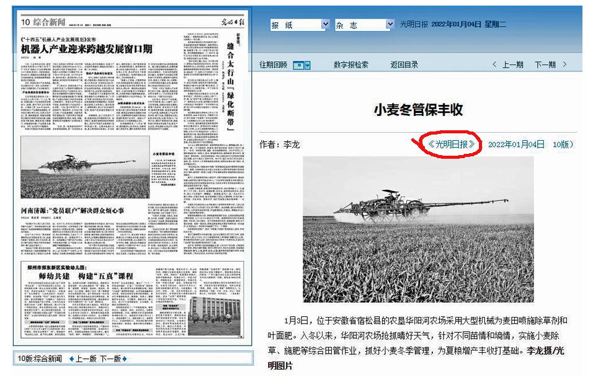Go to previous issue via 上一期
The height and width of the screenshot is (392, 593).
512,65
